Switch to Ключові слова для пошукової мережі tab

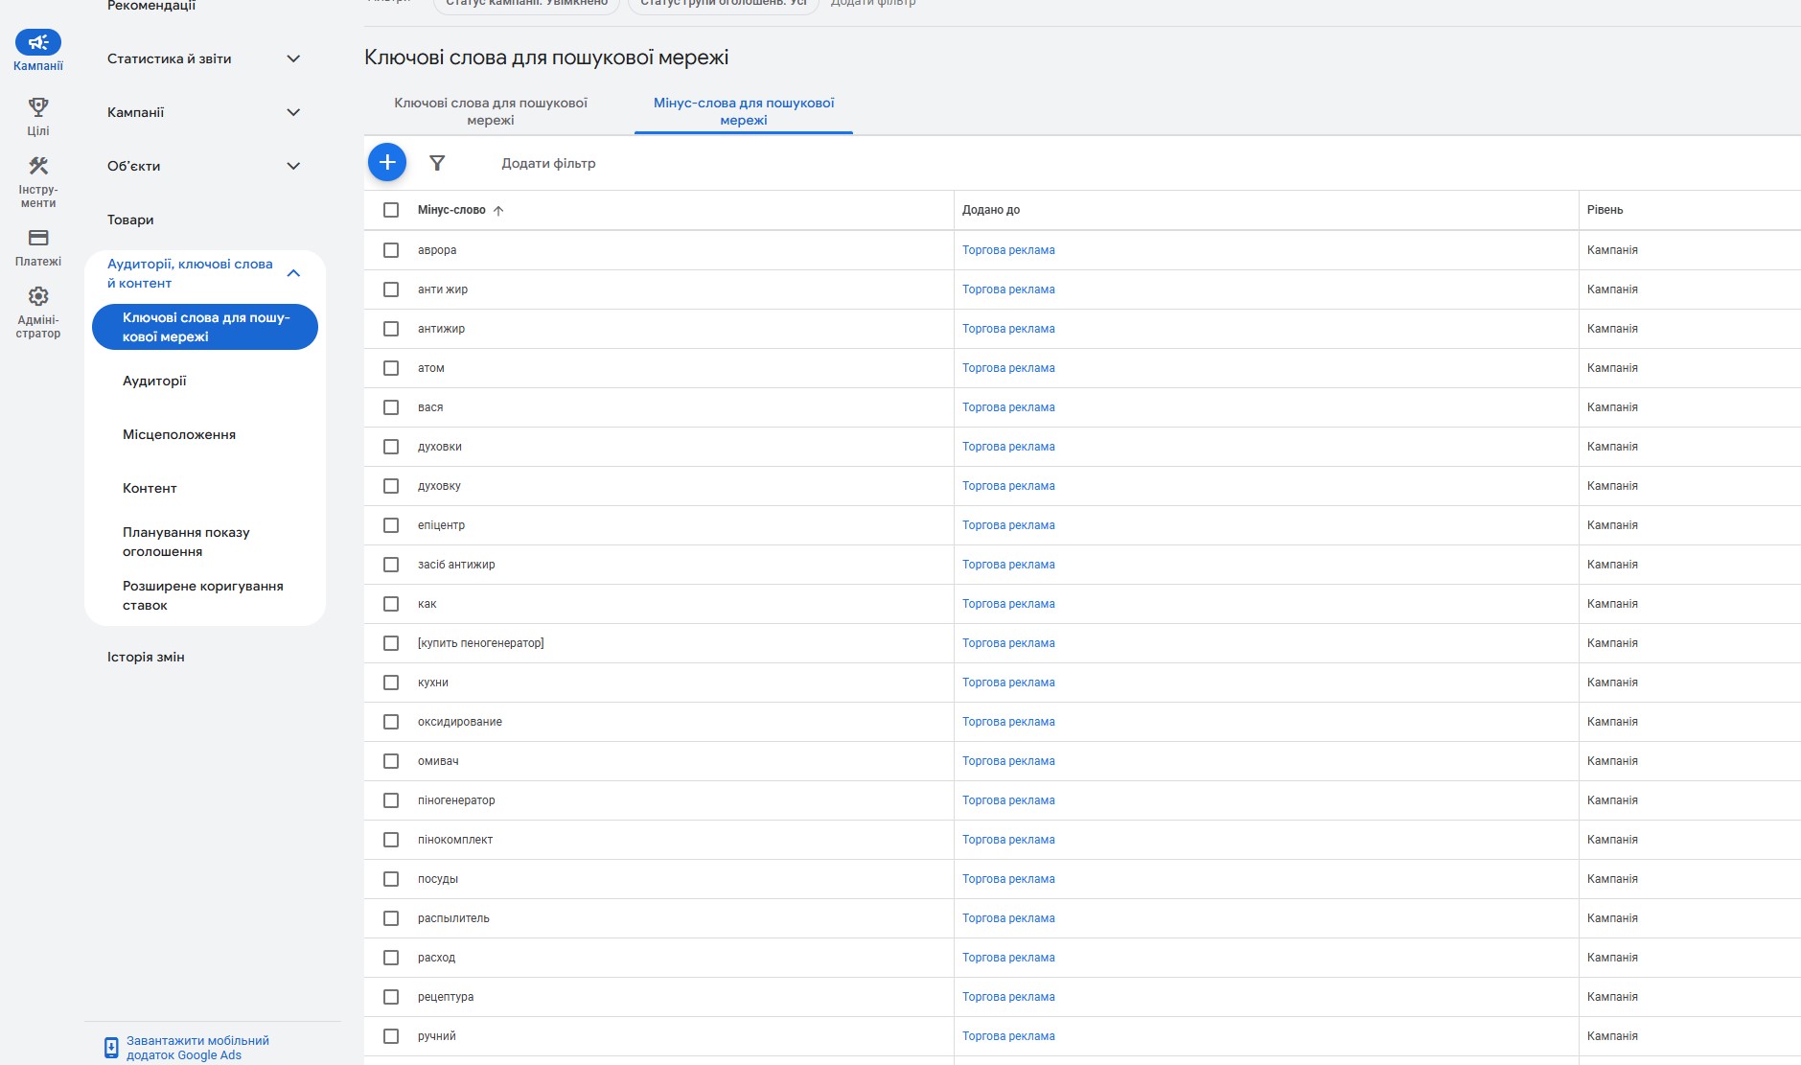(x=491, y=111)
